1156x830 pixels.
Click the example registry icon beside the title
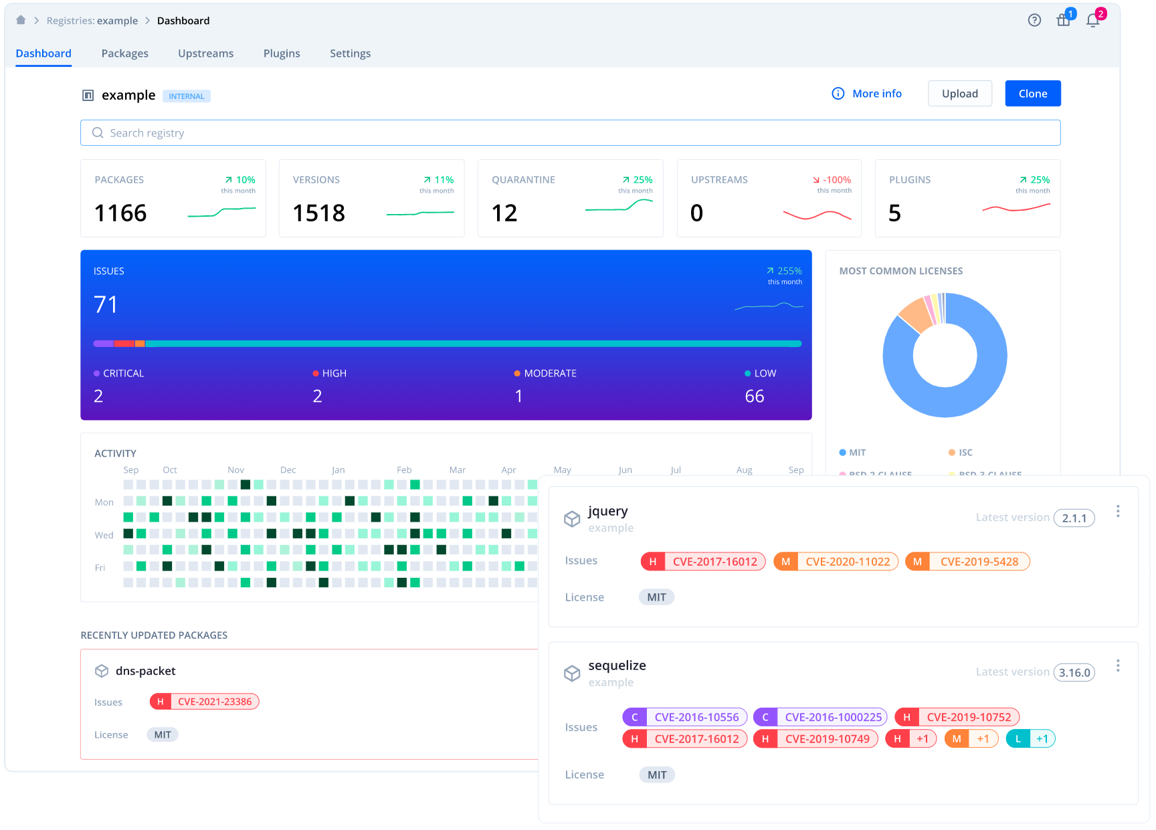tap(88, 95)
